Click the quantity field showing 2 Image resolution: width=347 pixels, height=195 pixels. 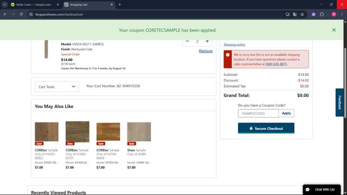pos(197,41)
